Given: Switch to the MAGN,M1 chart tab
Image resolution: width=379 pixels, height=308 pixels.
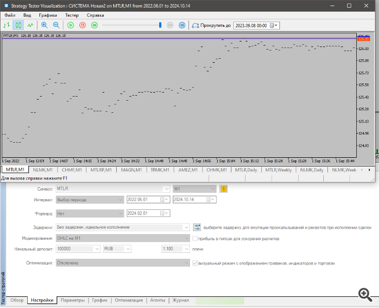Looking at the screenshot, I should click(131, 170).
